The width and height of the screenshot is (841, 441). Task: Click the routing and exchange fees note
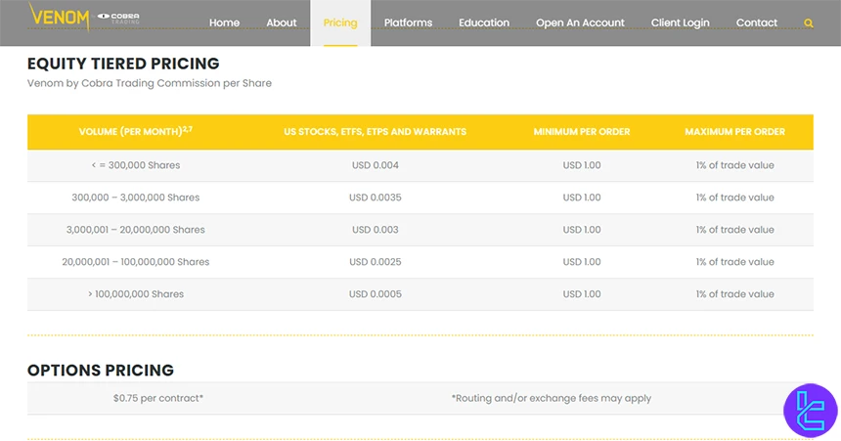552,398
